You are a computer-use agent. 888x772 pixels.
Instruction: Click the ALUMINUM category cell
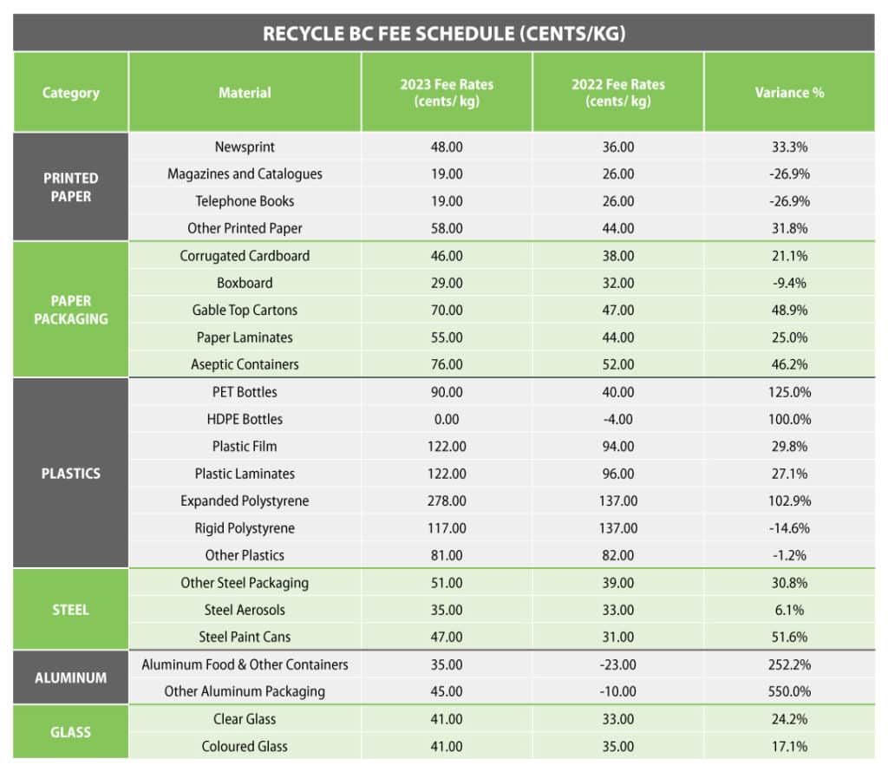(x=71, y=677)
